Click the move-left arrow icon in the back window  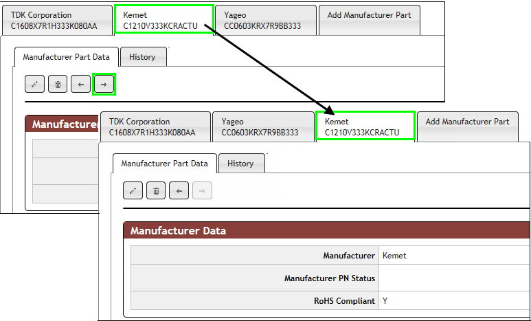[80, 84]
